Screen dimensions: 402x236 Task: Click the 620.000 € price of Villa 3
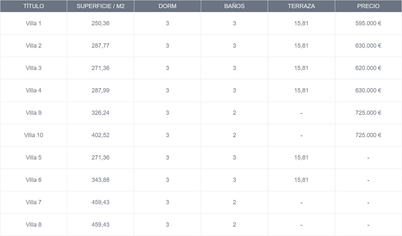(368, 68)
